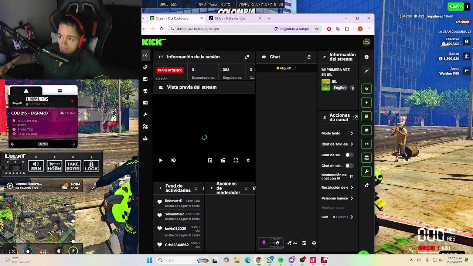Toggle the HORN button in Luxart panel
473x266 pixels.
(x=54, y=166)
